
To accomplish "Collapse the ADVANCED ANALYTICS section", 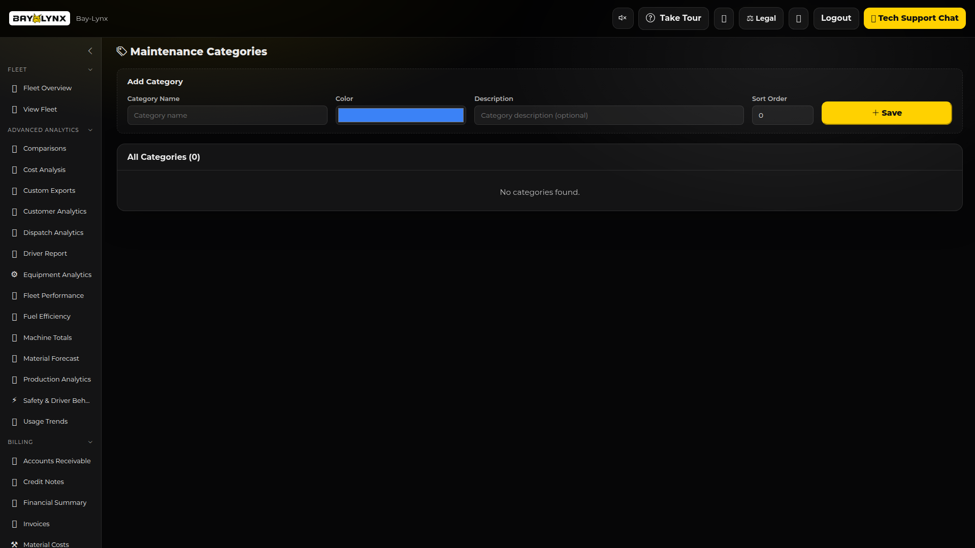I will (90, 130).
